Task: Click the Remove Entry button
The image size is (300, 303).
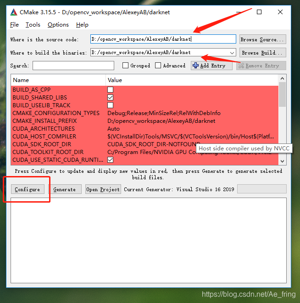Action: 261,66
